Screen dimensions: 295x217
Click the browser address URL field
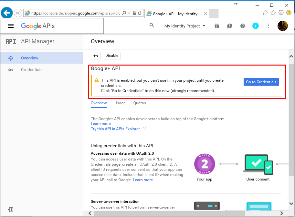[76, 13]
